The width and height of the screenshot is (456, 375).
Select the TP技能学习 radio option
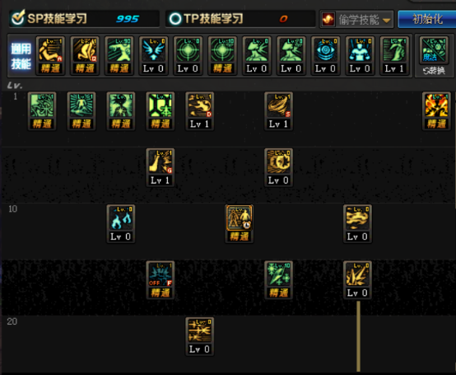(x=175, y=19)
